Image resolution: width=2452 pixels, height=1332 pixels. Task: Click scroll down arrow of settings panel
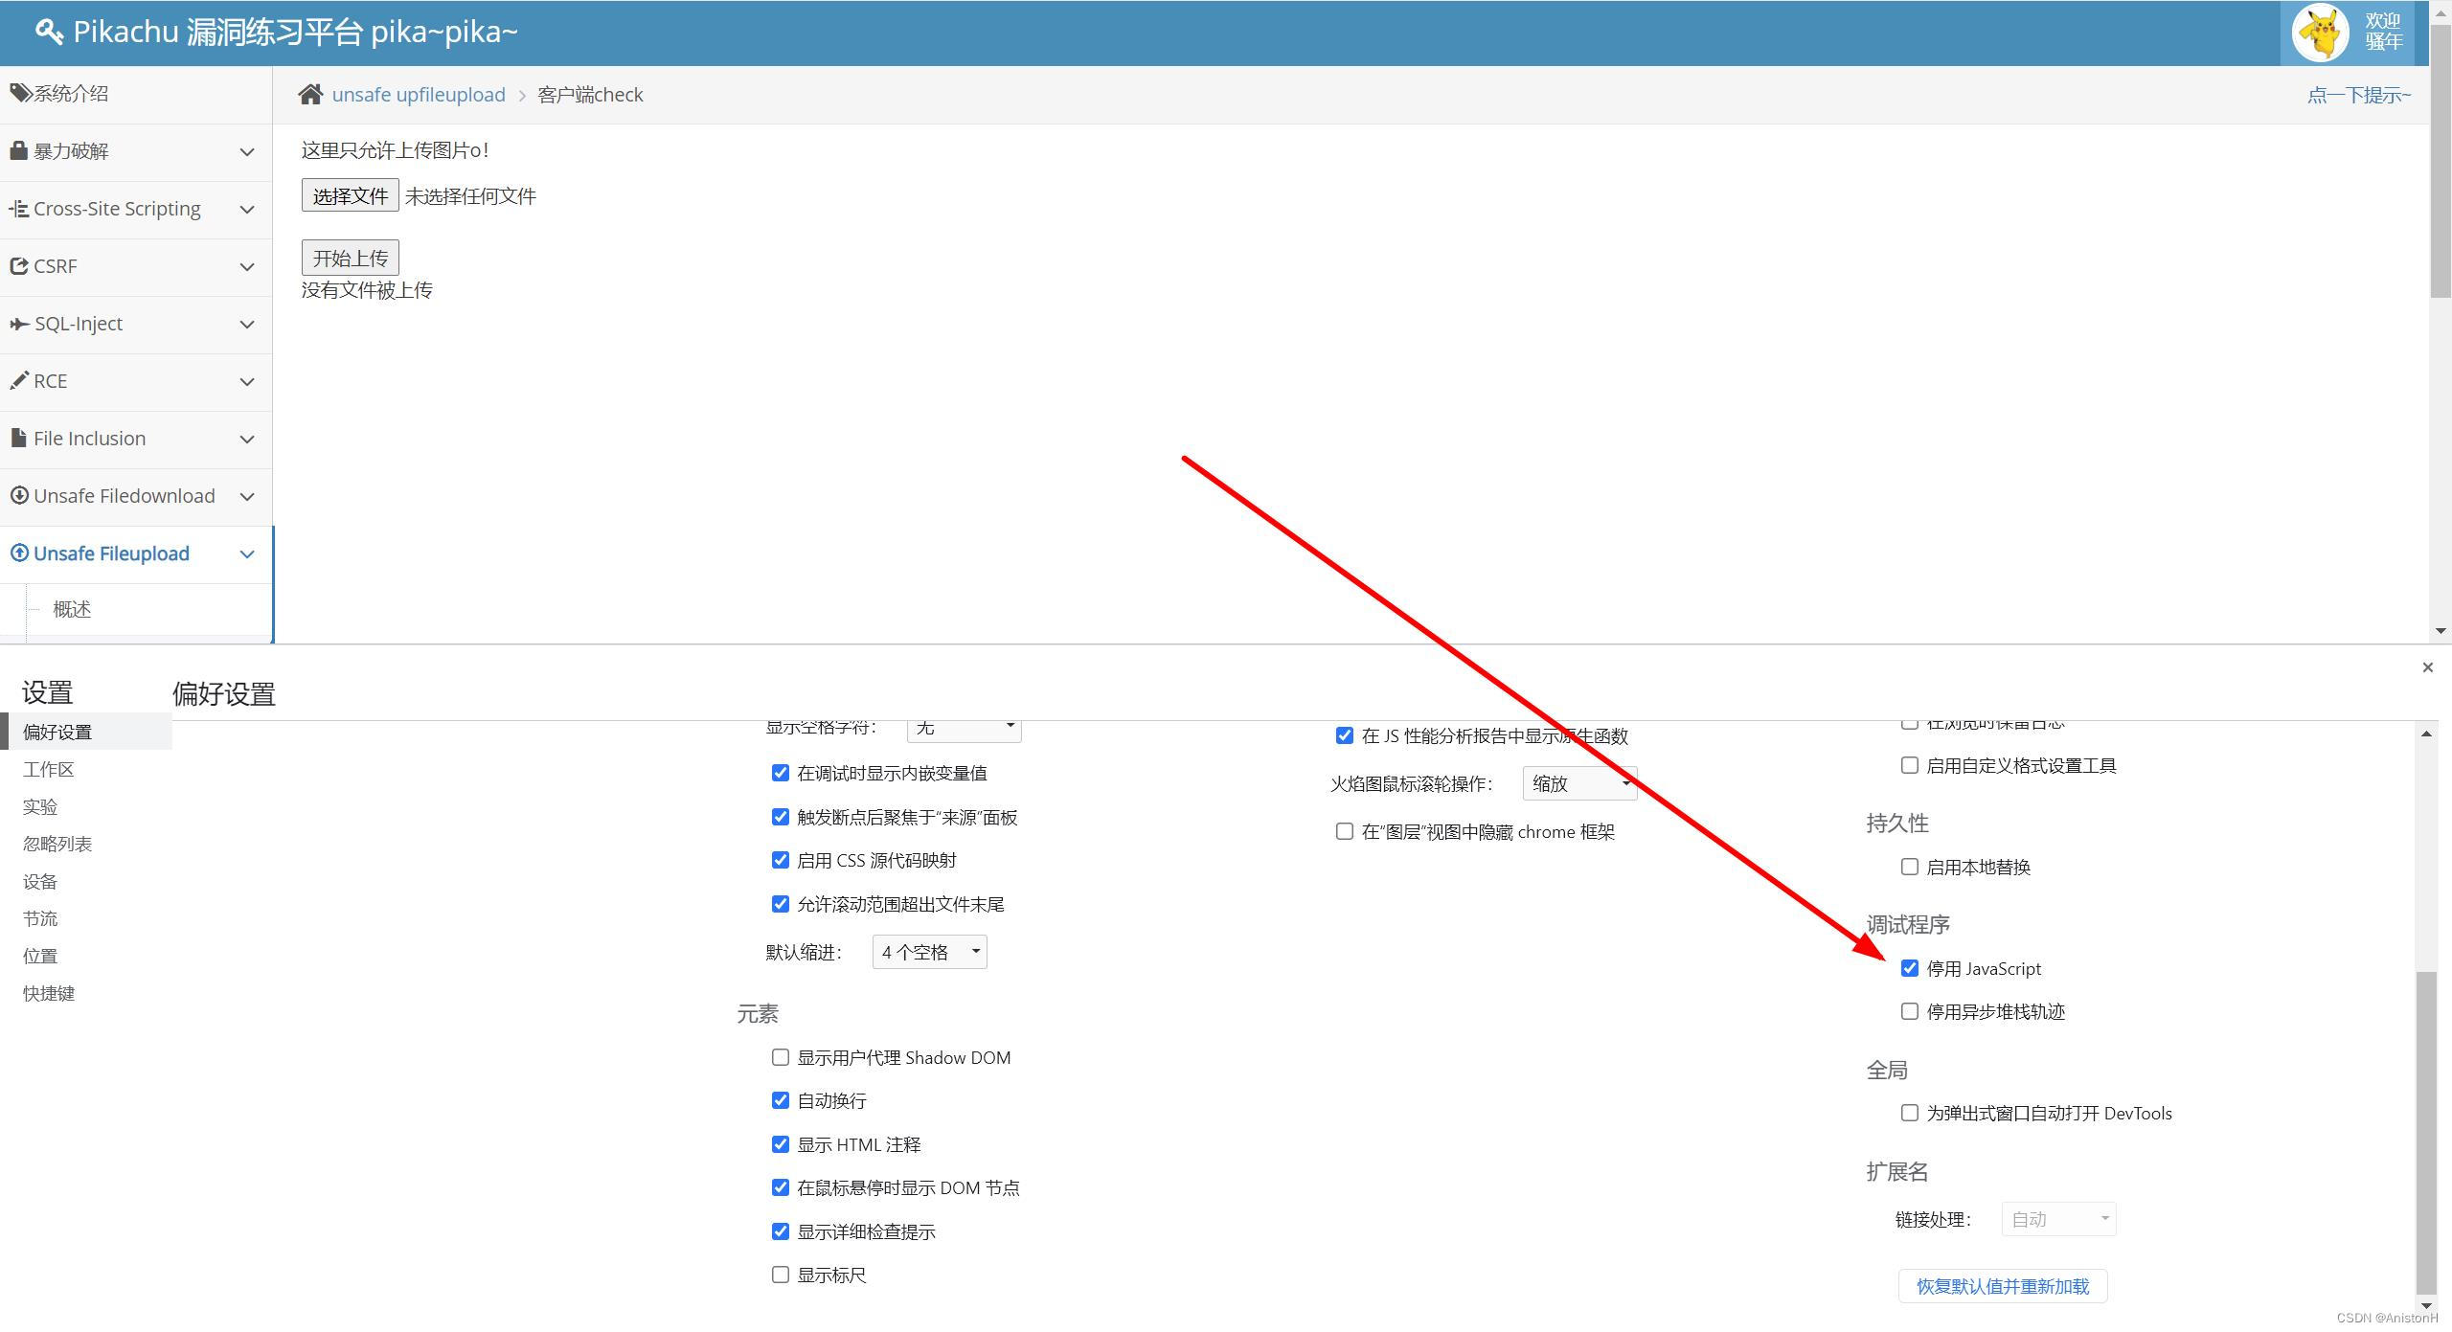pyautogui.click(x=2426, y=1306)
